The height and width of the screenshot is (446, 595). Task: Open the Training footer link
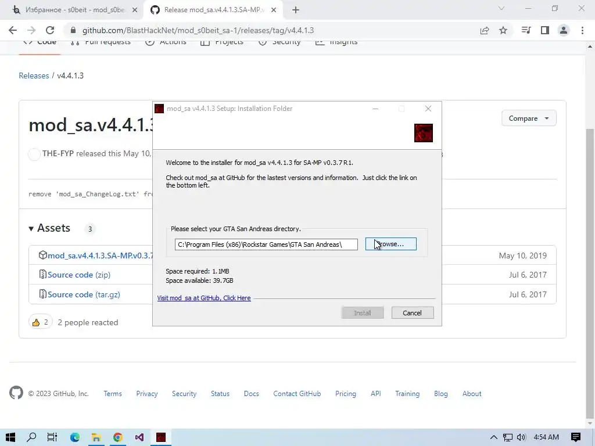pyautogui.click(x=407, y=394)
